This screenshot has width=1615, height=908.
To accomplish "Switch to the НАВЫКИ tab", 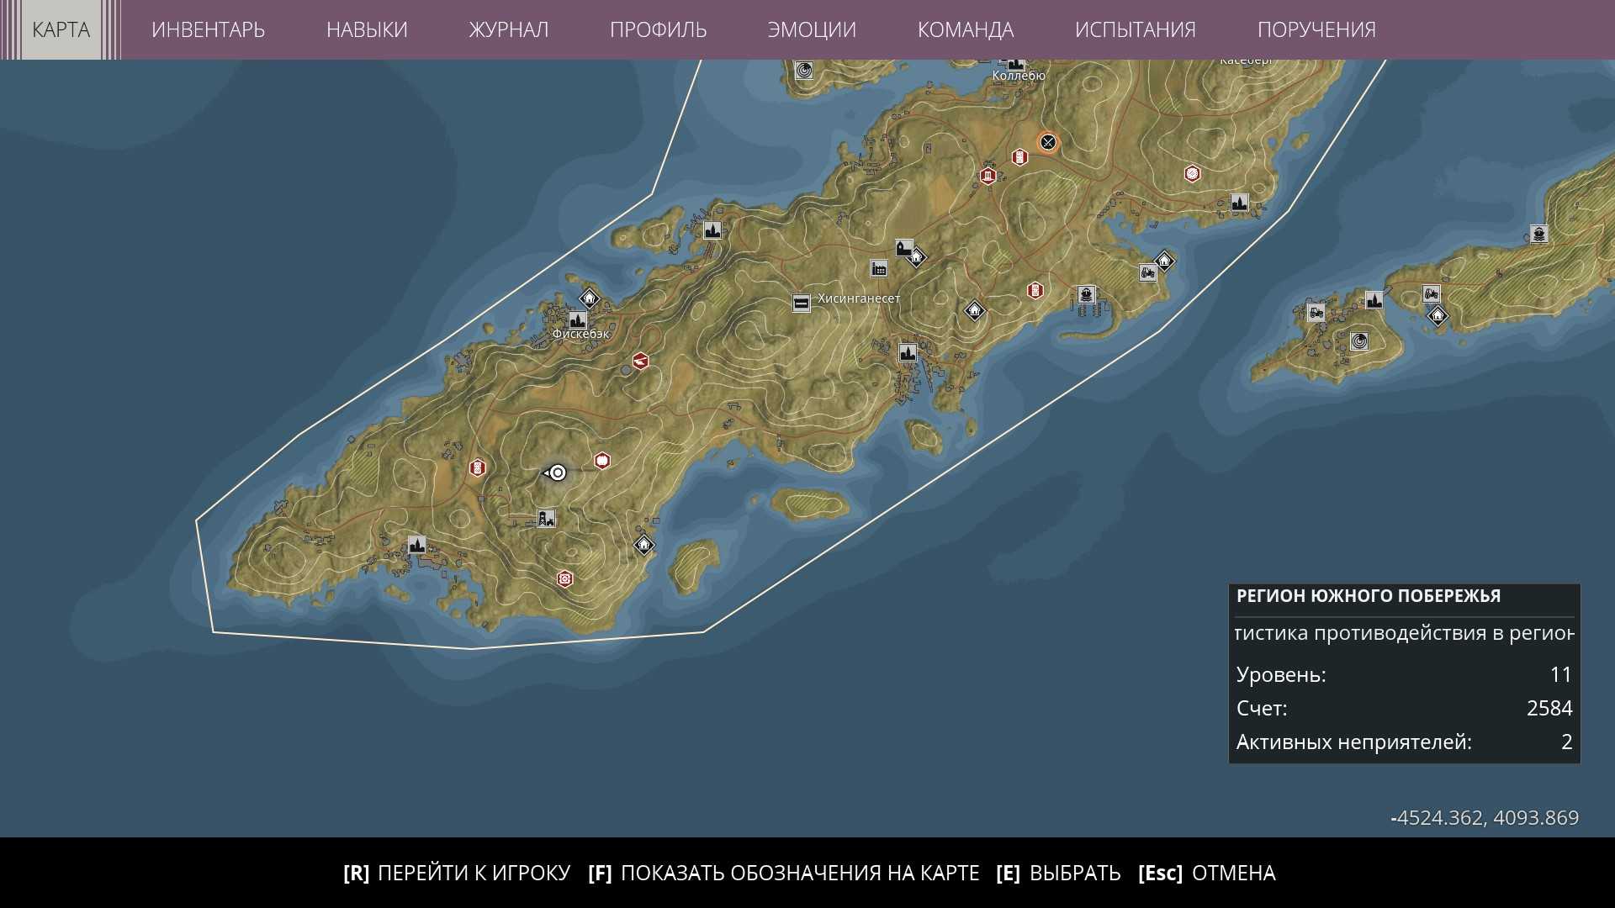I will pos(367,29).
